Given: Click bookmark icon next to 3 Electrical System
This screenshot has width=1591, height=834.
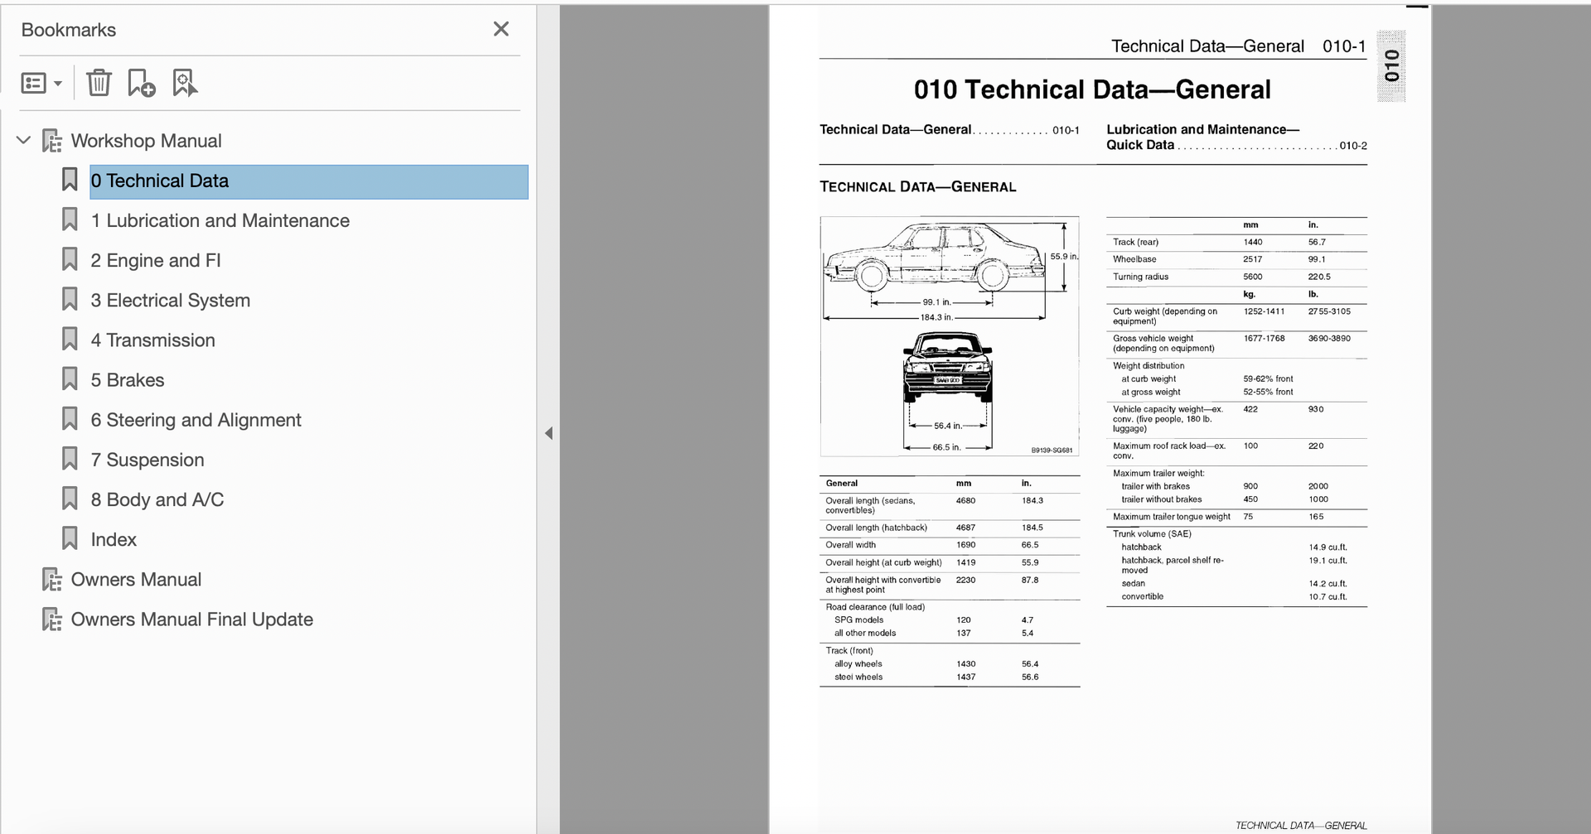Looking at the screenshot, I should click(x=70, y=300).
